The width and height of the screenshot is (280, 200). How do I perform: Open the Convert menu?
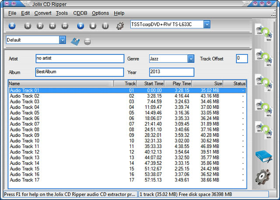pos(43,13)
